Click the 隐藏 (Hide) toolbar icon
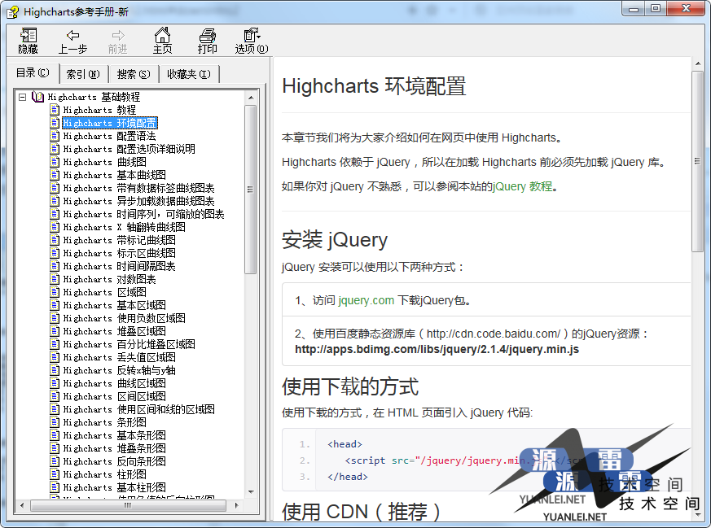 (29, 41)
